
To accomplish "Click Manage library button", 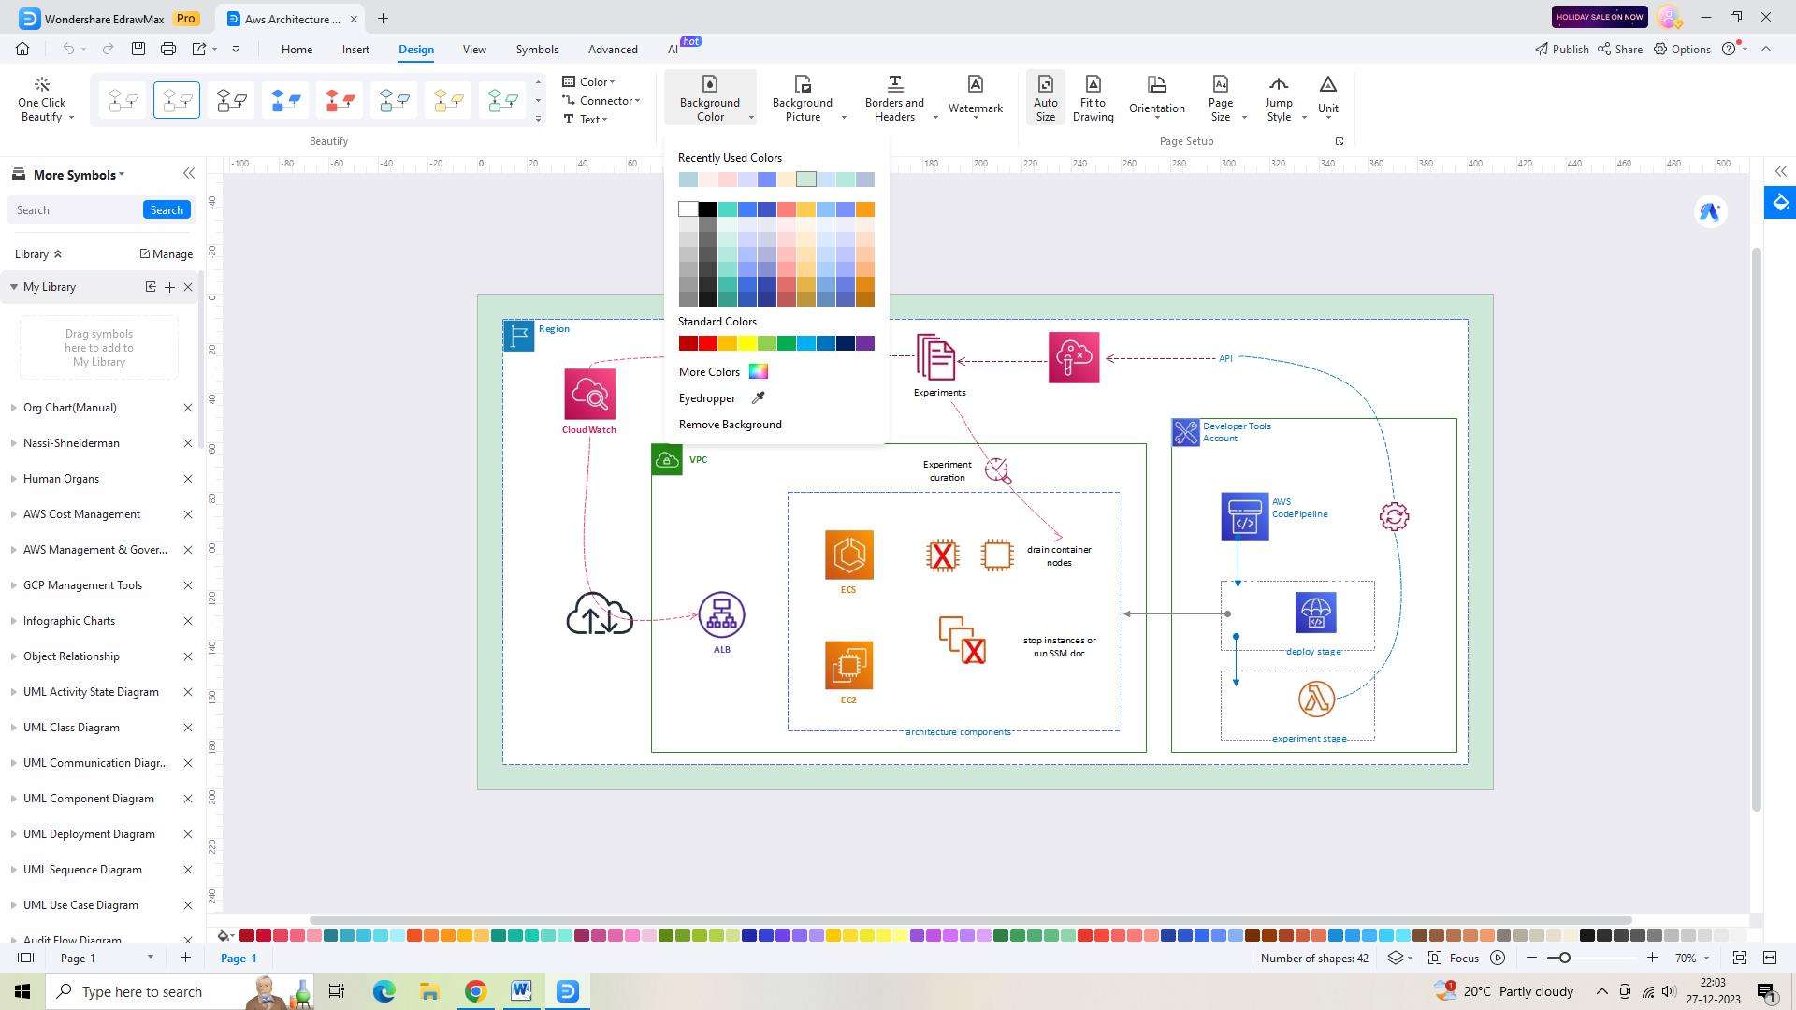I will coord(166,254).
